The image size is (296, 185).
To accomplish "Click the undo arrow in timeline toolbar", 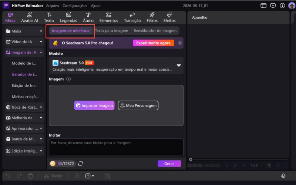I will [x=8, y=176].
